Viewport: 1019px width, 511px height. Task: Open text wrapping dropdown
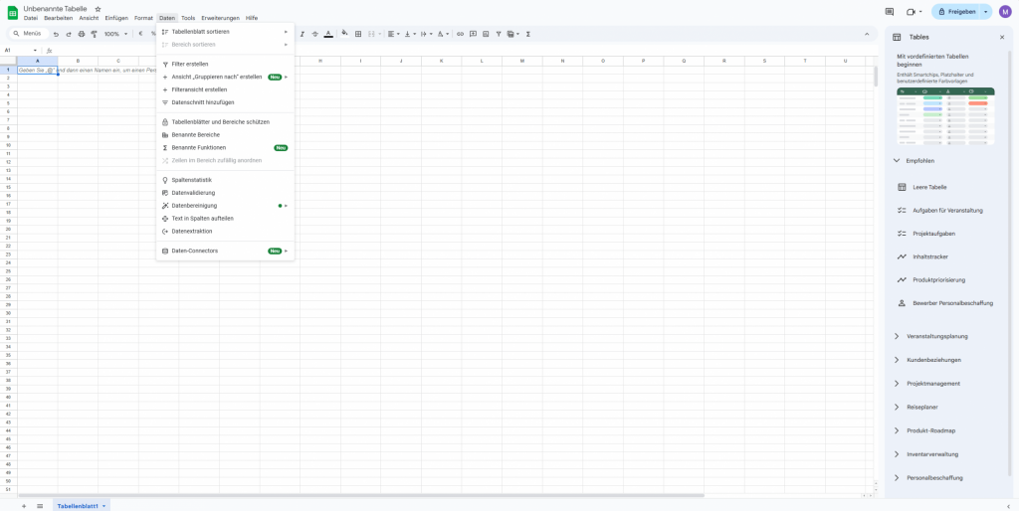pyautogui.click(x=427, y=34)
